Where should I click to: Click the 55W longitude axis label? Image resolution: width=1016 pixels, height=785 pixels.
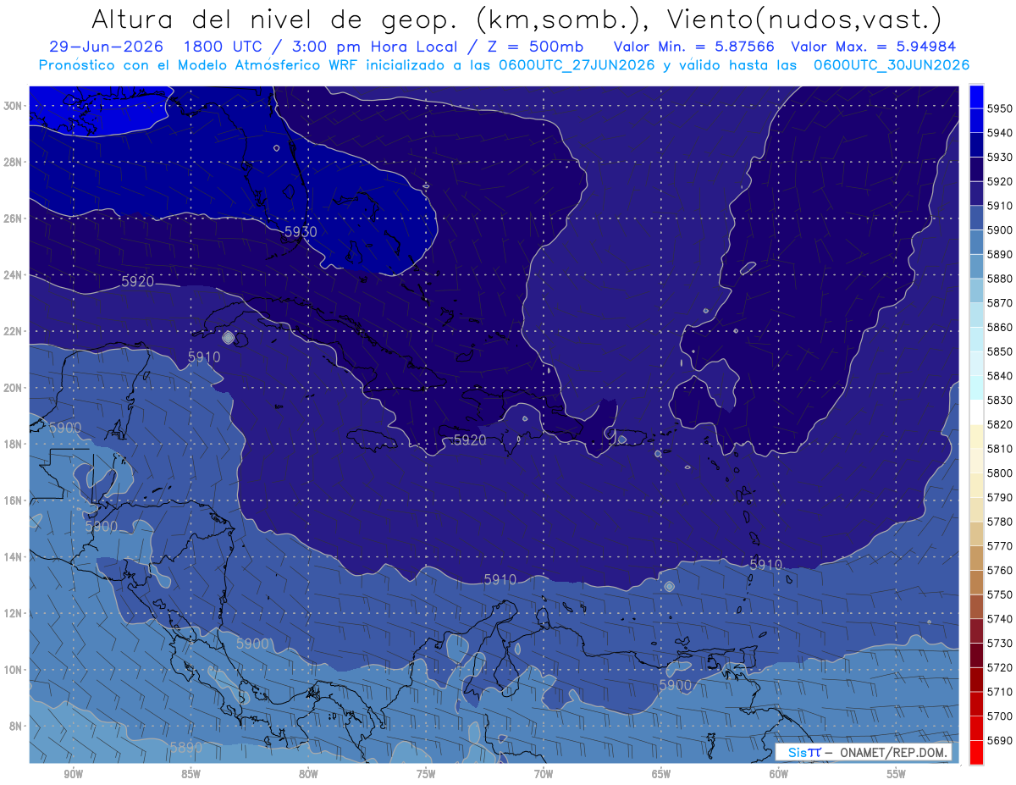[897, 775]
